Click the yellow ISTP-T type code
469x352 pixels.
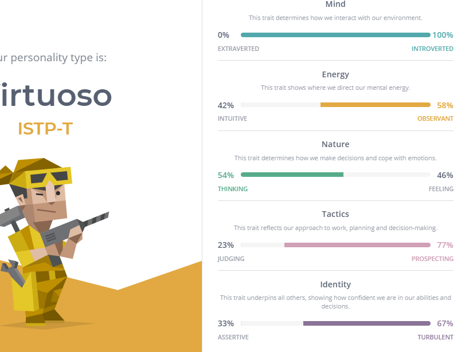[45, 129]
